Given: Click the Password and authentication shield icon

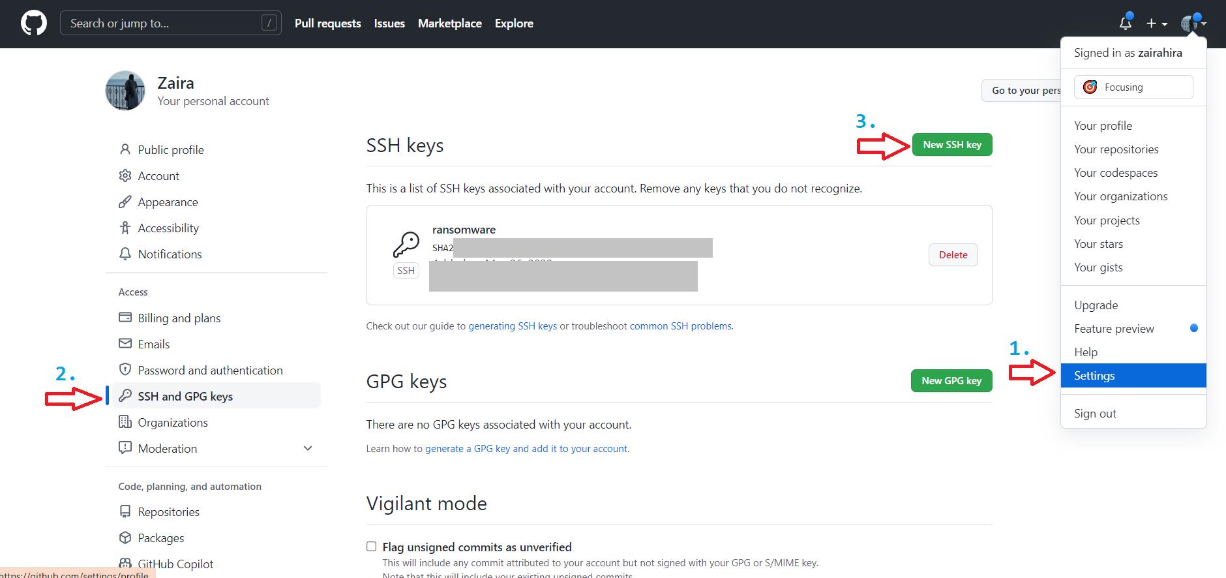Looking at the screenshot, I should (x=125, y=370).
